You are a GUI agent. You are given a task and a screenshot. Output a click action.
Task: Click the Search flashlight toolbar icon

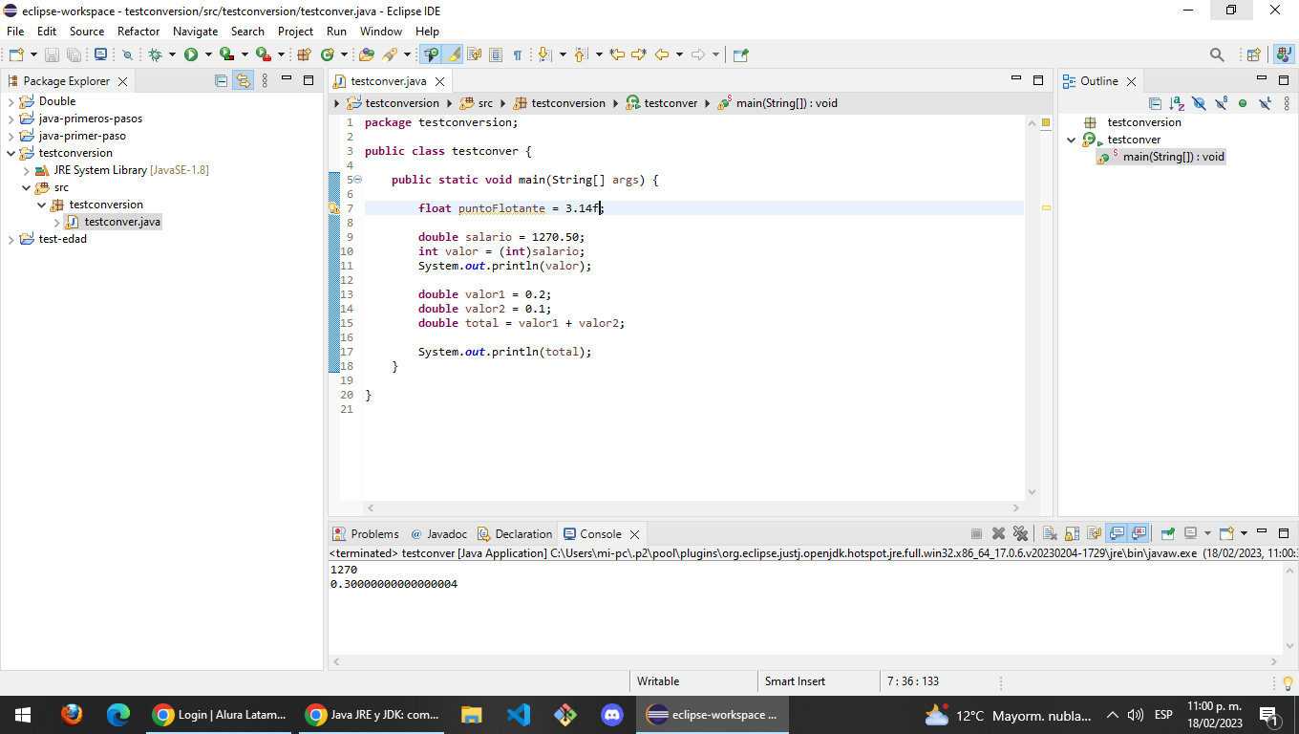[x=390, y=54]
